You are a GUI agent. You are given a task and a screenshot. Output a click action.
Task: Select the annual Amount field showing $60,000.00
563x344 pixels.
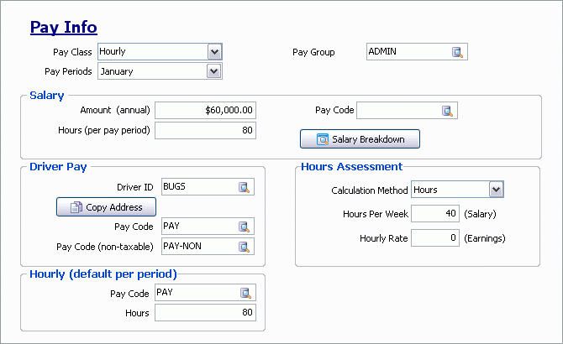click(205, 111)
